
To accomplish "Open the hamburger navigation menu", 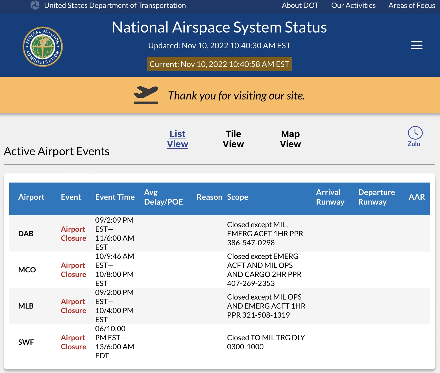I will click(x=417, y=45).
